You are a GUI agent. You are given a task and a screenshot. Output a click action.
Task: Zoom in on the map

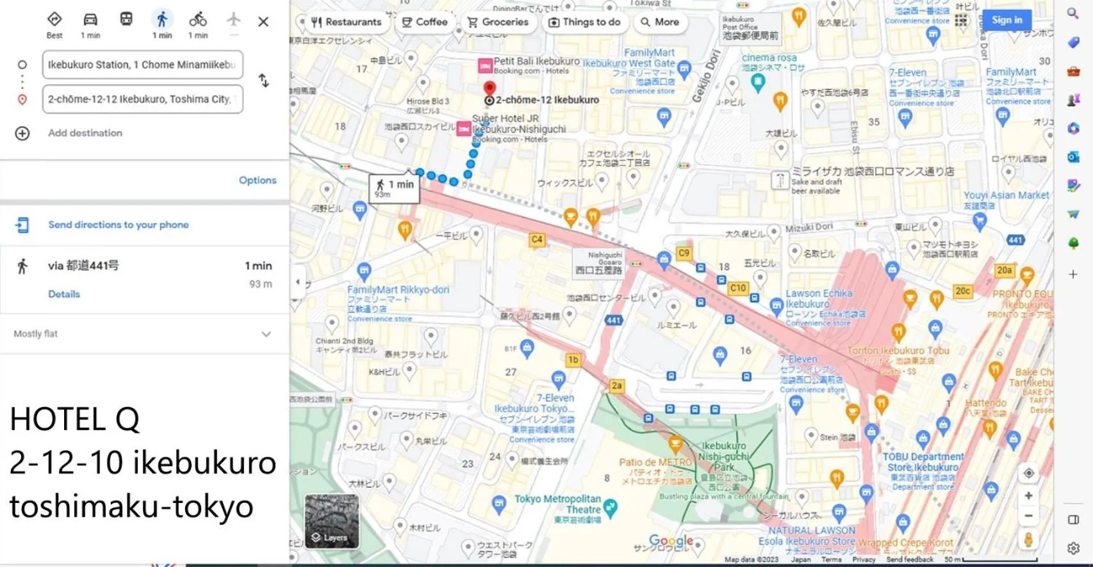1028,495
